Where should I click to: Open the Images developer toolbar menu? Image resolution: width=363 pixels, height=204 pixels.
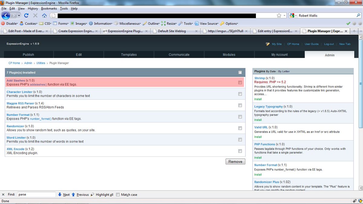79,23
